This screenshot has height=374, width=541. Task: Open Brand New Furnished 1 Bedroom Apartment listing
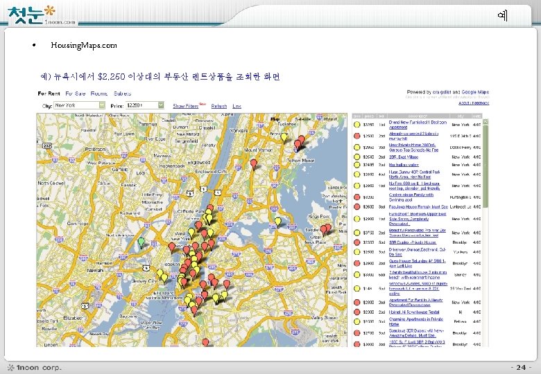(x=418, y=125)
